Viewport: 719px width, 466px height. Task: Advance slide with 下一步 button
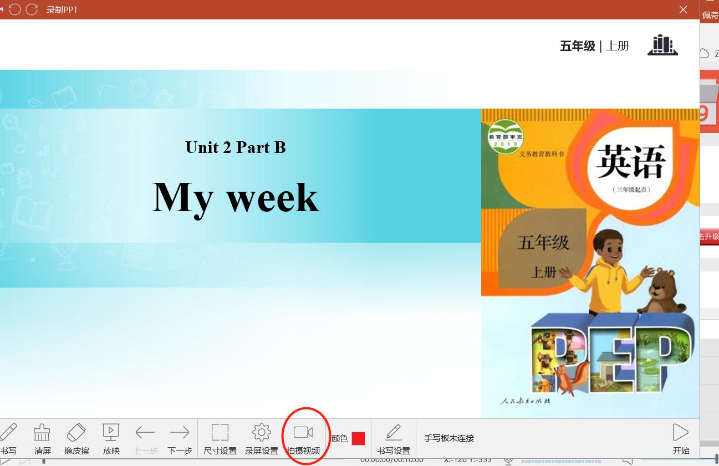[179, 438]
